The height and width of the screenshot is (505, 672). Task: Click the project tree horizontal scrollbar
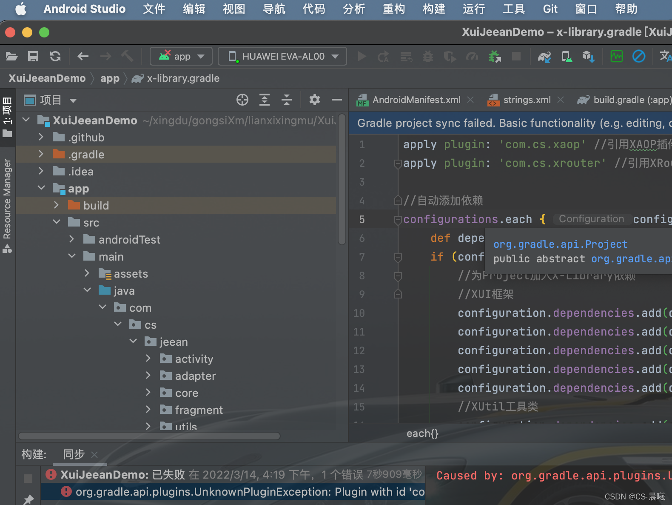(149, 436)
